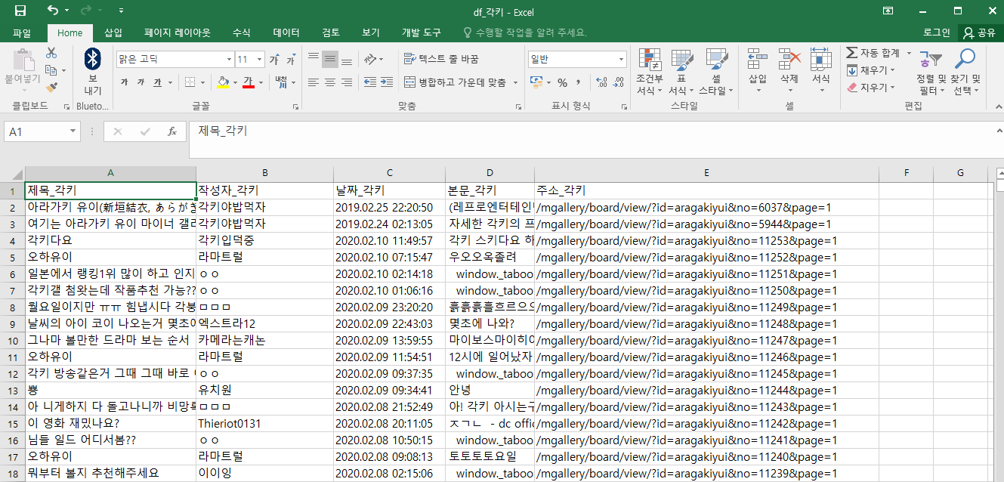
Task: Toggle middle vertical alignment
Action: (x=330, y=59)
